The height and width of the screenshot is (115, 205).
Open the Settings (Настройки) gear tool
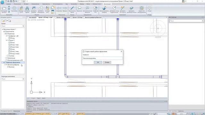point(14,9)
